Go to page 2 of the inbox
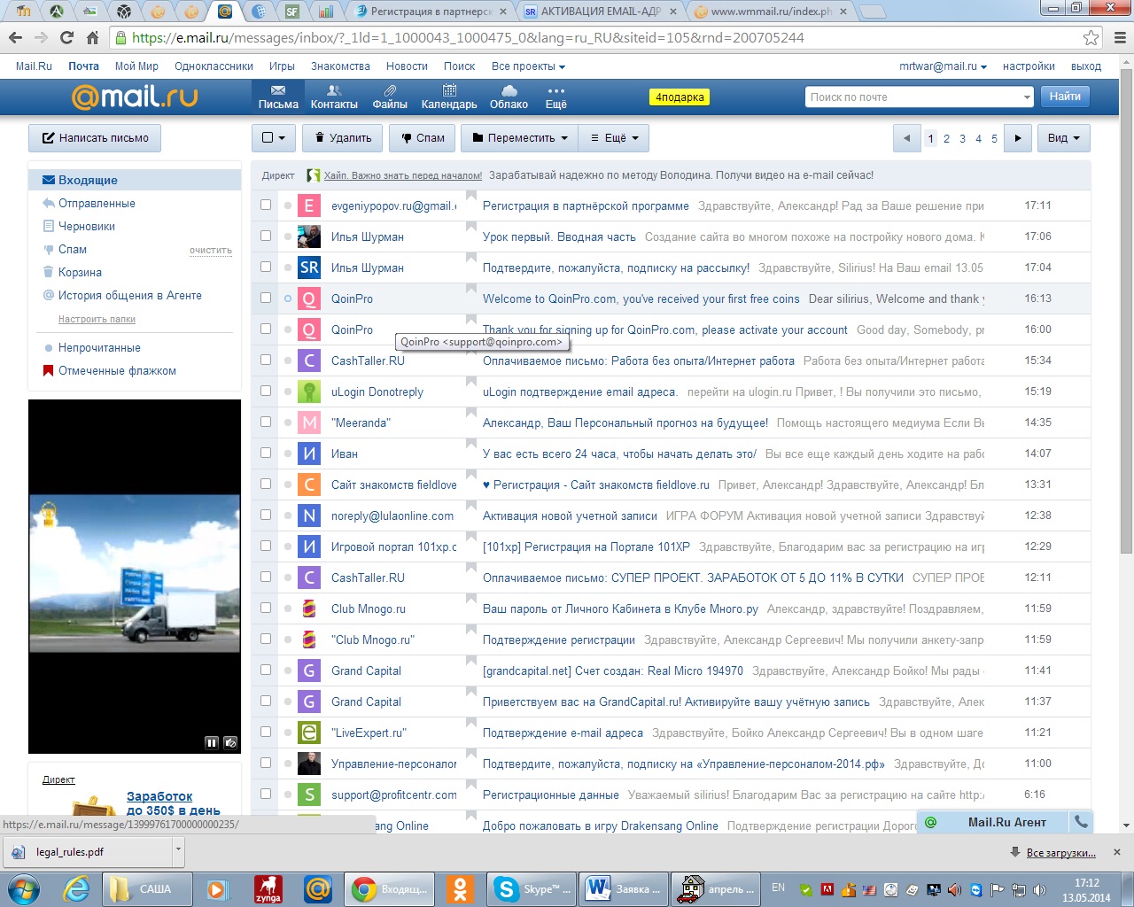Screen dimensions: 1134x907 946,139
